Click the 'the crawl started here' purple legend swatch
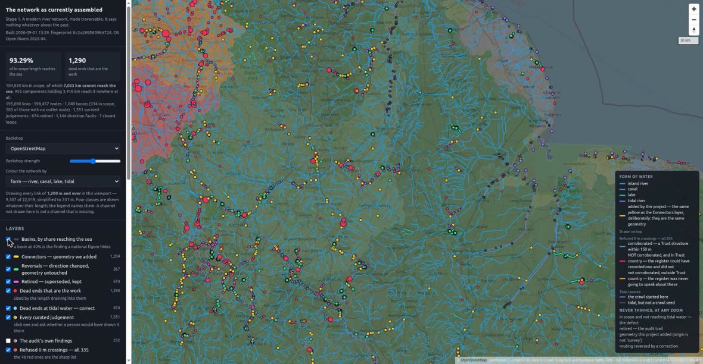 623,297
